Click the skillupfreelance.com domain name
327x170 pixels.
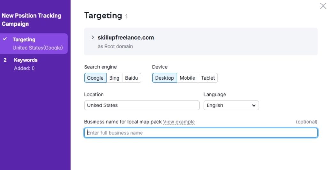pyautogui.click(x=126, y=37)
